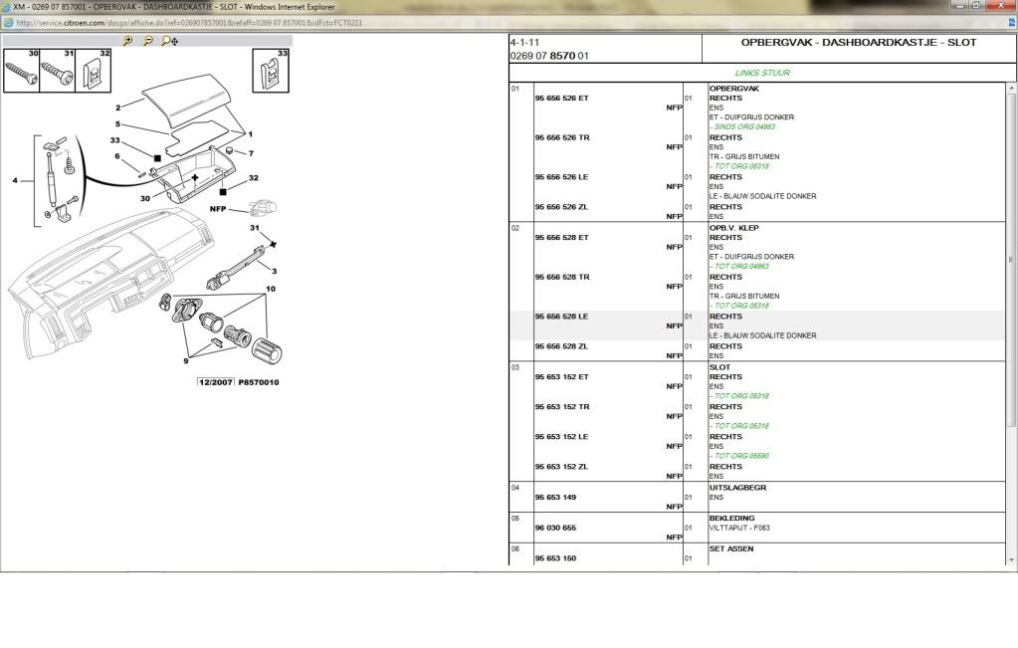Click the OPBERGVAK - DASHBOARDKASTJE - SLOT page heading

coord(859,42)
